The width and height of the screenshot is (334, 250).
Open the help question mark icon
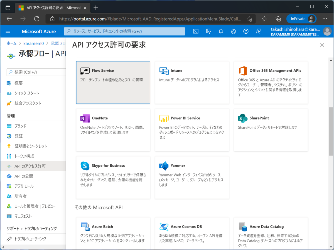(246, 31)
